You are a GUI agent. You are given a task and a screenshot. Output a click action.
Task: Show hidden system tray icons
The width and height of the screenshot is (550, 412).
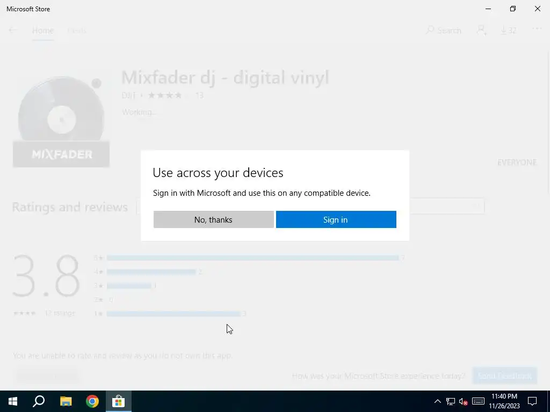pos(437,401)
